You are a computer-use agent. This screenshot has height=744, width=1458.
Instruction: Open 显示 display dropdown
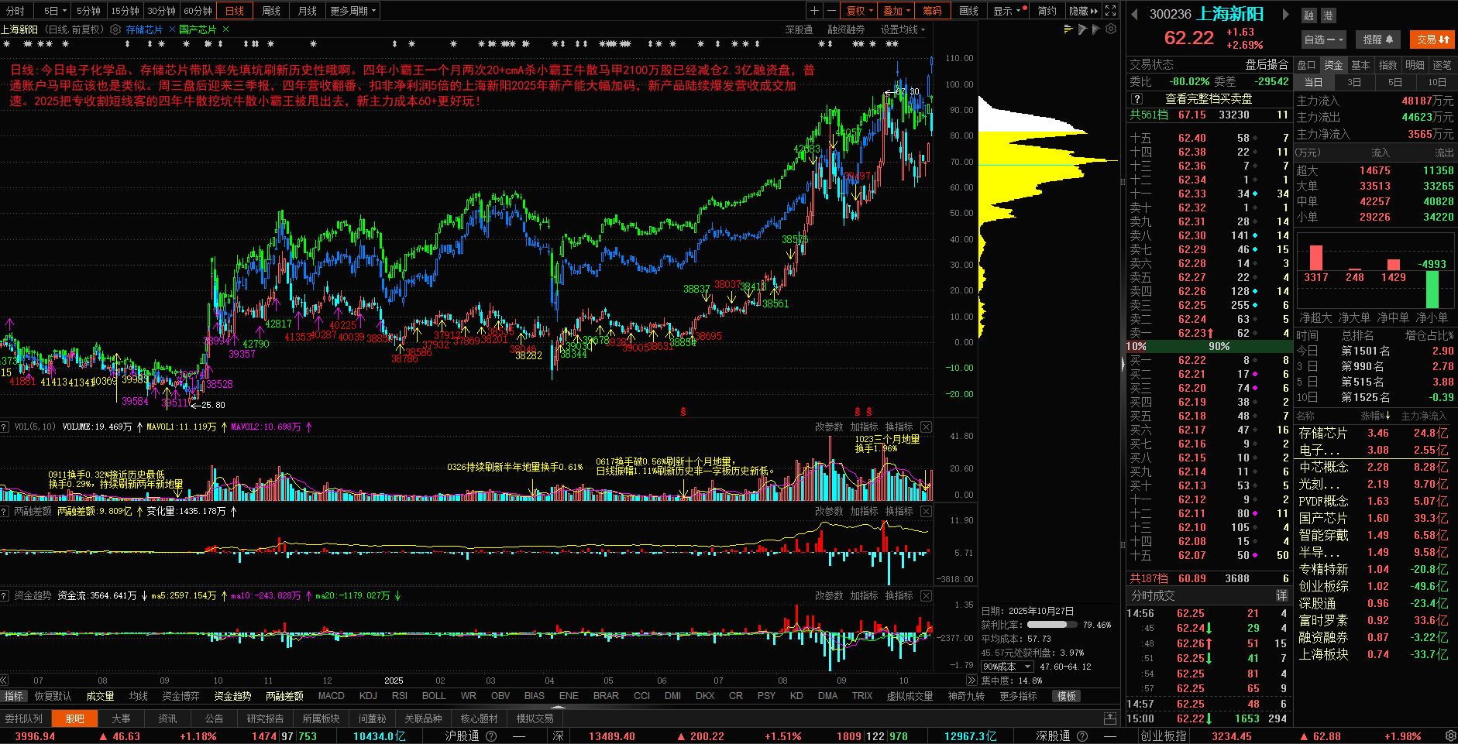tap(1009, 11)
